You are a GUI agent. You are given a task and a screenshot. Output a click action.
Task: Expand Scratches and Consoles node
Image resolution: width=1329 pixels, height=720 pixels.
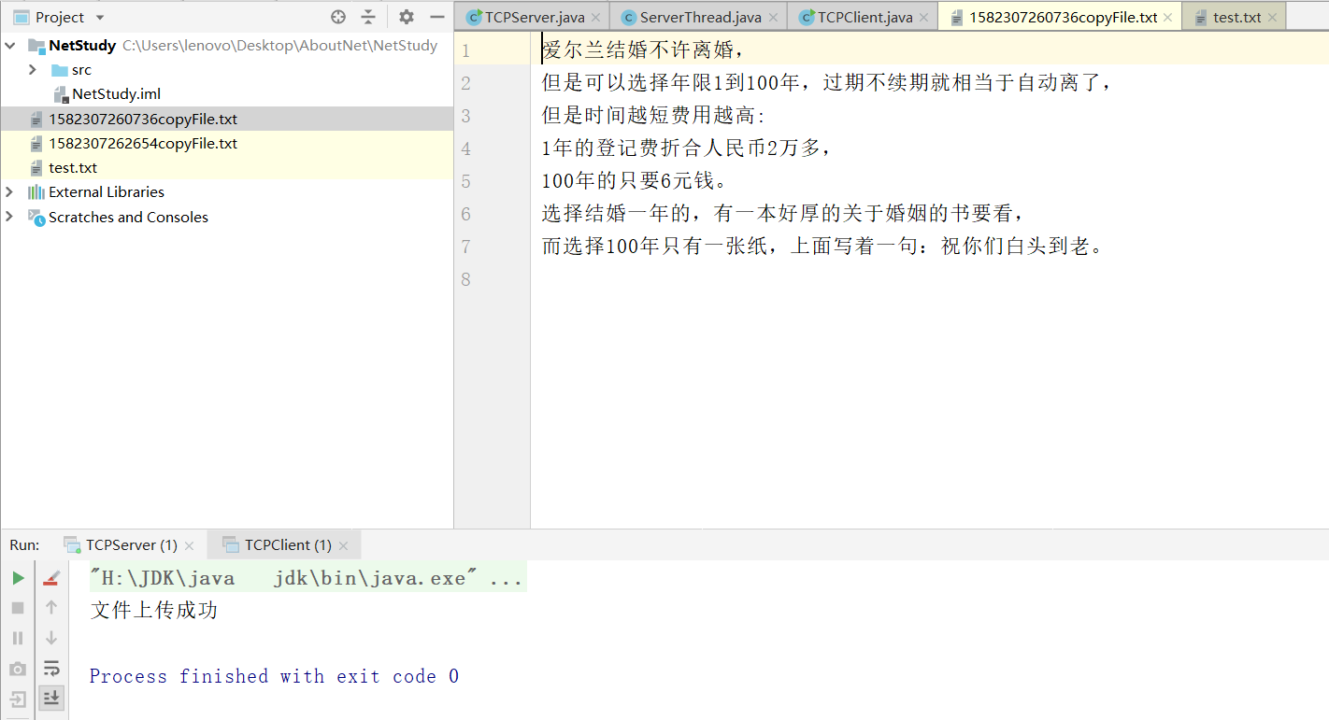(x=10, y=217)
